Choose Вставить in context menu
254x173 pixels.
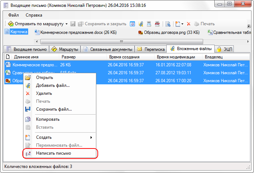(60, 127)
